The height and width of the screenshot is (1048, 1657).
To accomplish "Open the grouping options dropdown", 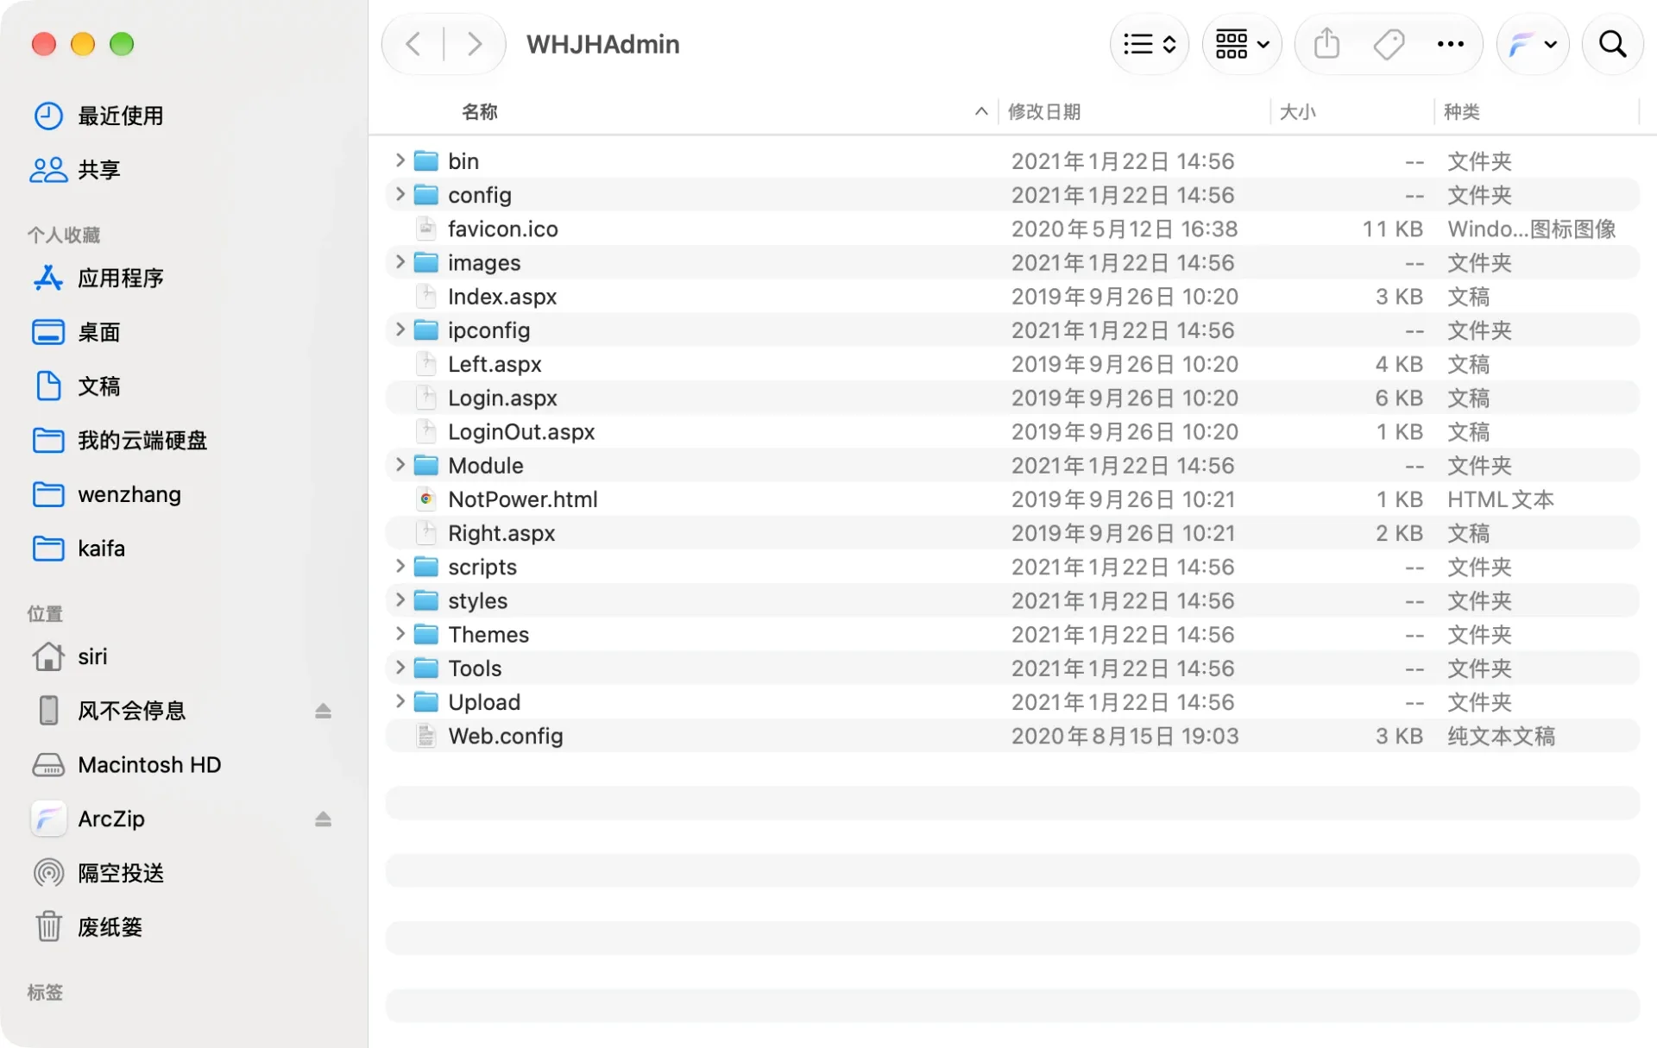I will tap(1242, 44).
